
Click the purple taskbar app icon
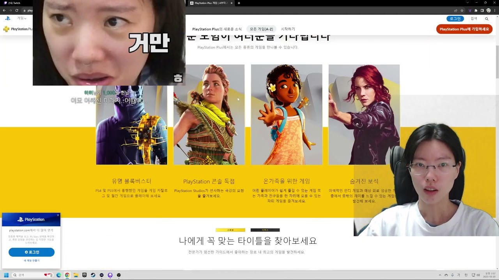[x=110, y=275]
